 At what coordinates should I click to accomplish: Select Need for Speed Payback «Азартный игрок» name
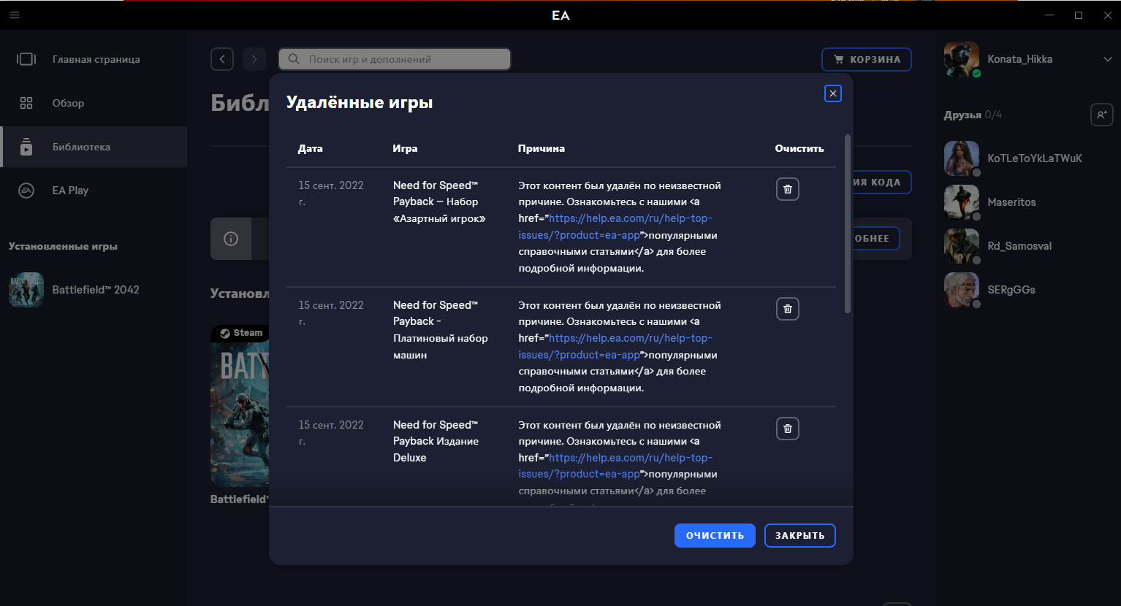click(x=439, y=202)
